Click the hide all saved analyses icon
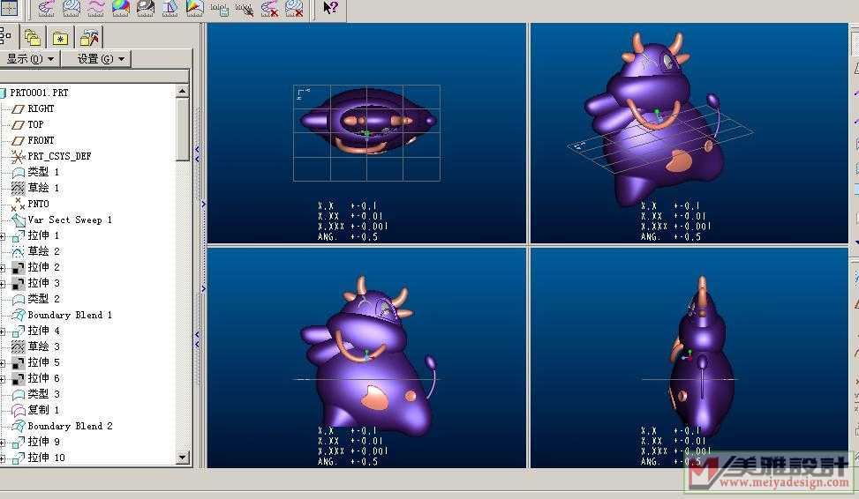859x499 pixels. pyautogui.click(x=245, y=8)
